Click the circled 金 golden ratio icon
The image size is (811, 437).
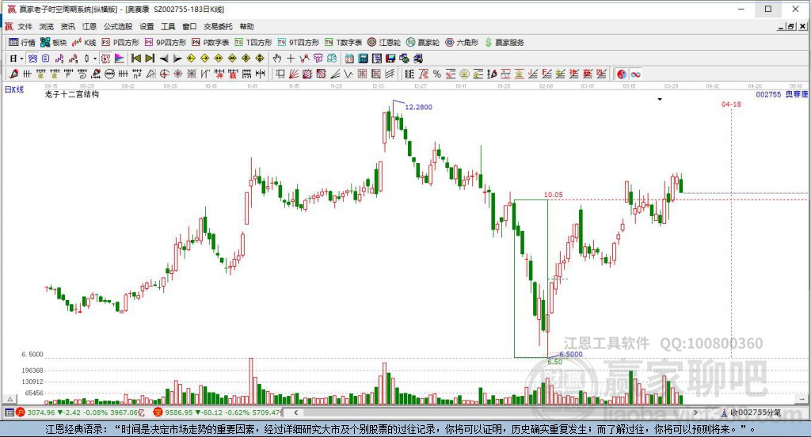click(x=464, y=74)
